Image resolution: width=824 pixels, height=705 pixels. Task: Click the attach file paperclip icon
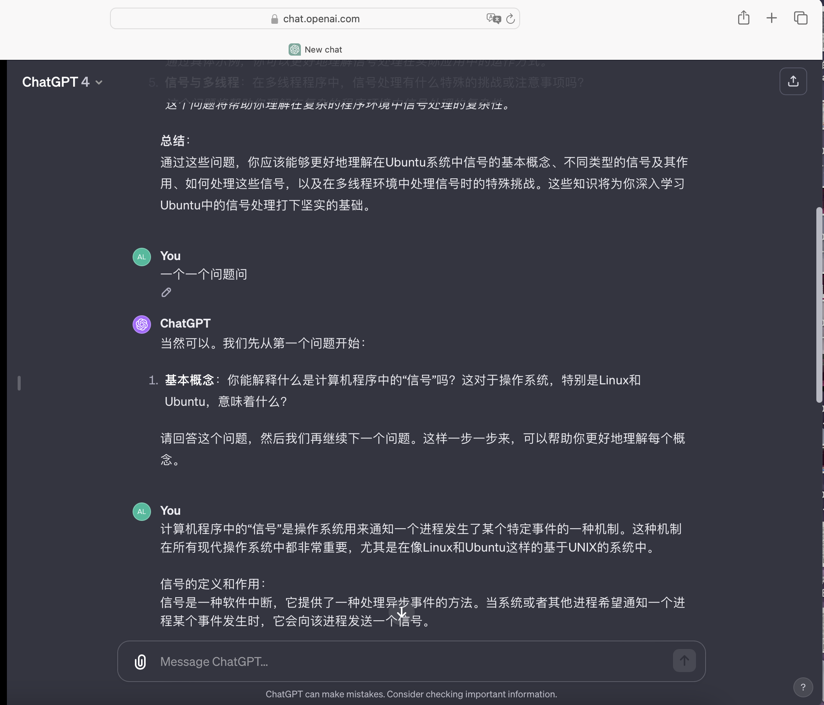pyautogui.click(x=140, y=662)
